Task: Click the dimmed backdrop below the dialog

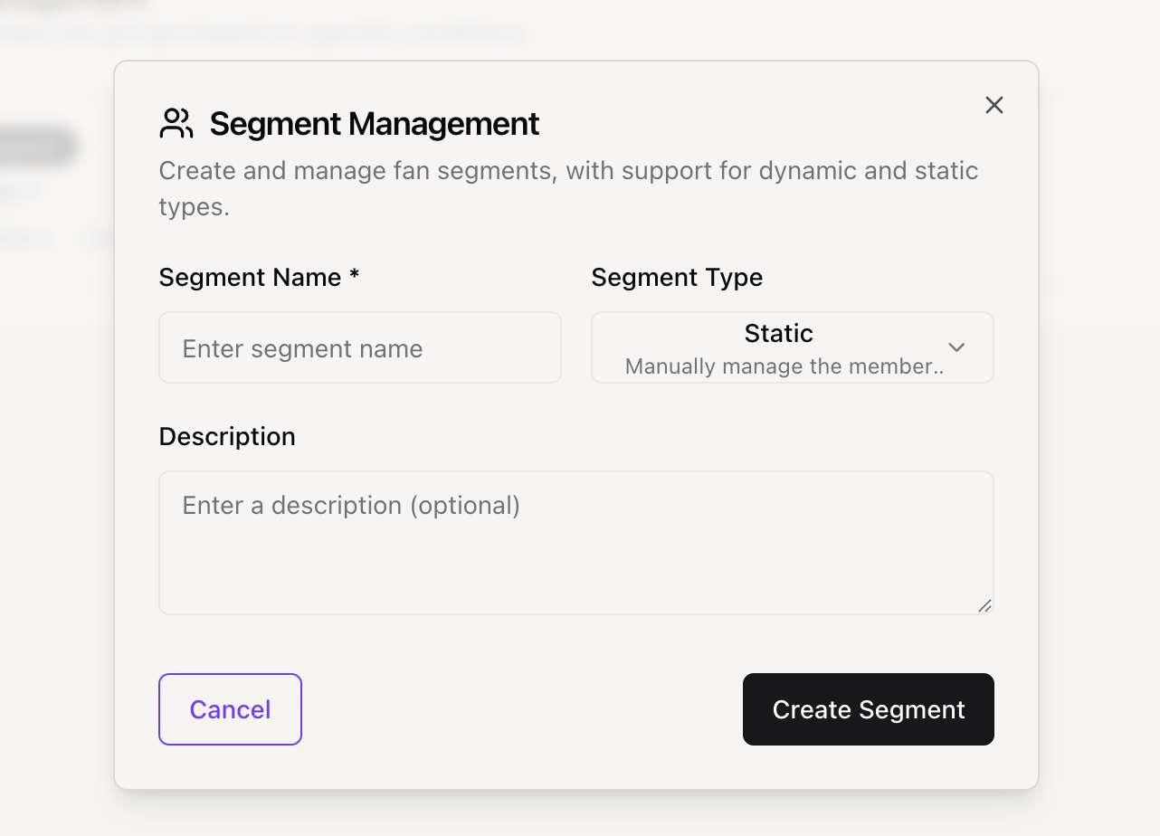Action: click(579, 814)
